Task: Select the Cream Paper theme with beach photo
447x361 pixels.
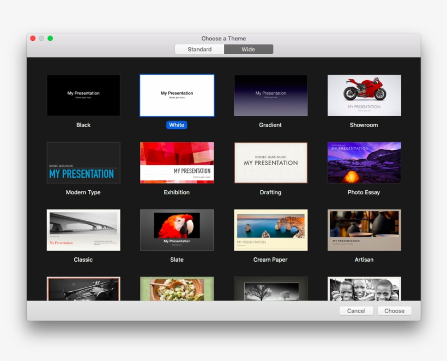Action: 270,230
